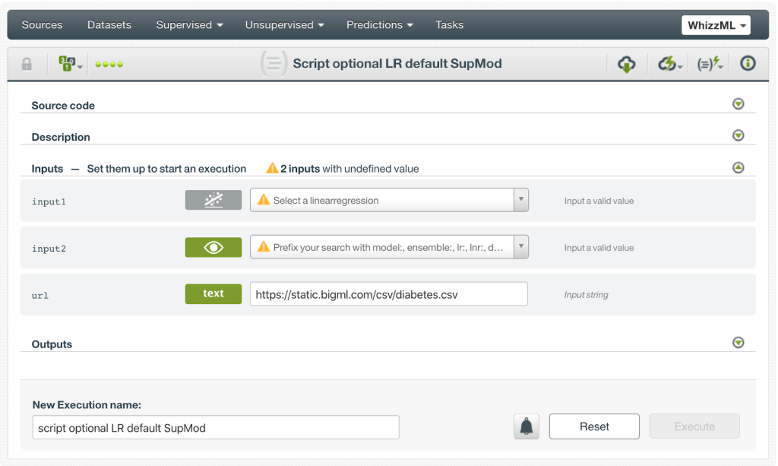Click the lock icon on the toolbar
The height and width of the screenshot is (466, 778).
27,64
